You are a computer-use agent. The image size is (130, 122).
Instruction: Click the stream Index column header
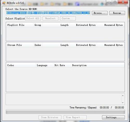point(38,45)
